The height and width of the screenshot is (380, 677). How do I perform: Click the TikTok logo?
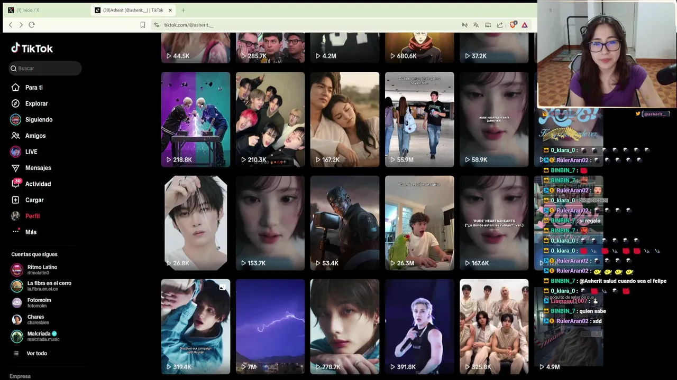(x=32, y=49)
